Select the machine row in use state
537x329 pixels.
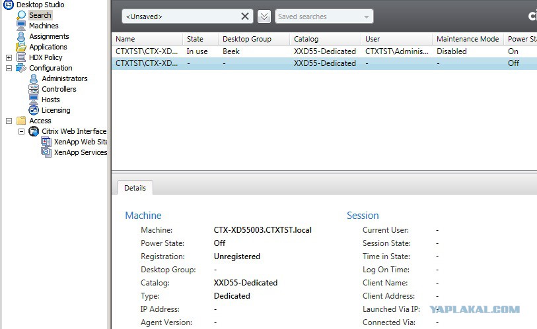coord(324,51)
